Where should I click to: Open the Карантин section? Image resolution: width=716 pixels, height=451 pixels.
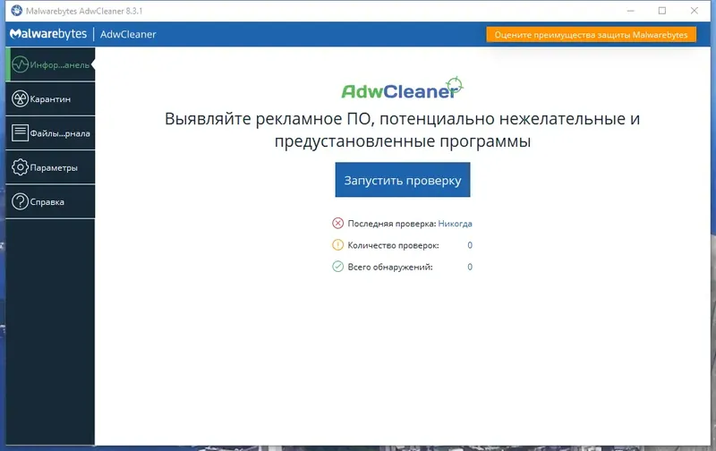point(50,98)
